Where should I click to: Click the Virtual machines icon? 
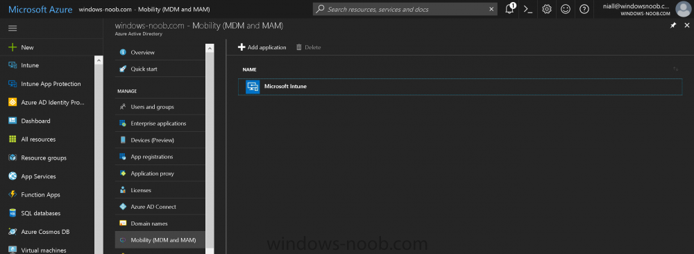(x=12, y=250)
